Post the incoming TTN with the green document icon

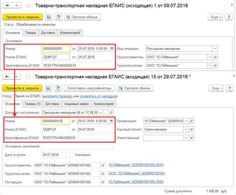58,88
